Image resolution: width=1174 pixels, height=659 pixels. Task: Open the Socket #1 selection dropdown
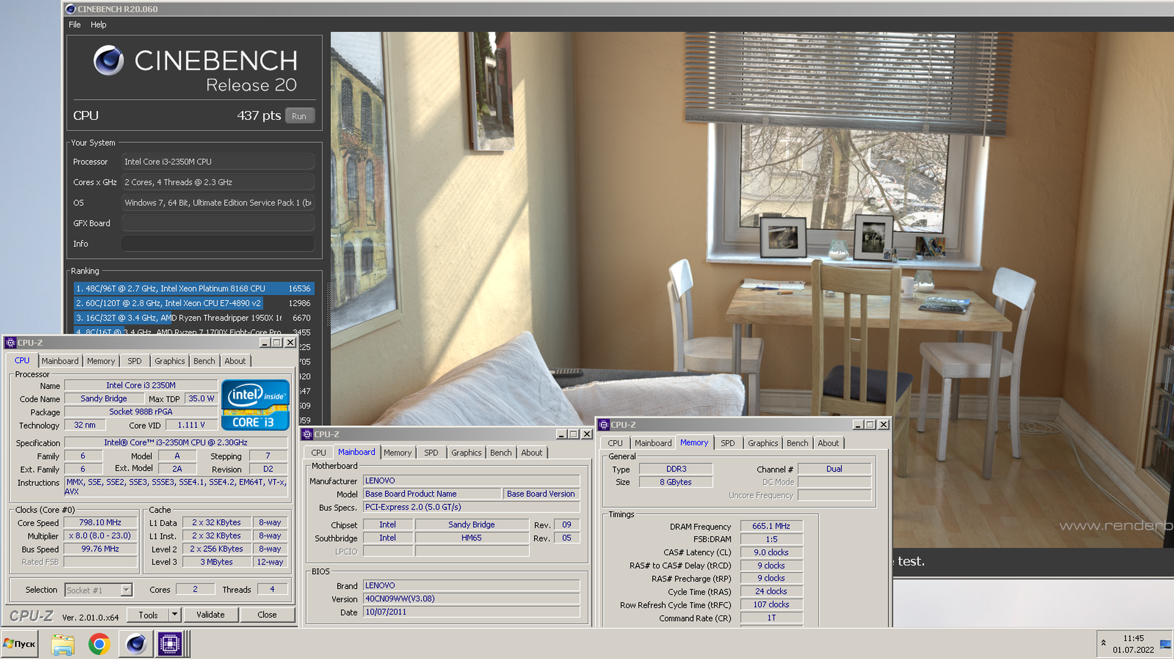(126, 590)
